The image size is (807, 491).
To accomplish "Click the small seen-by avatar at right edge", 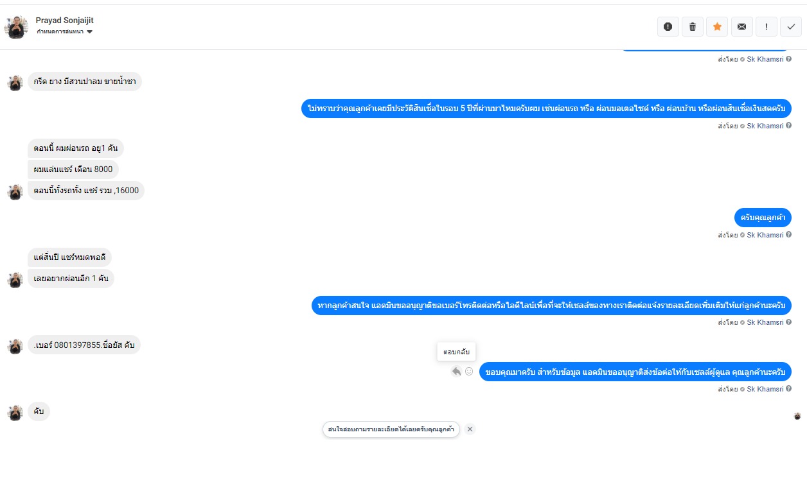I will [797, 416].
